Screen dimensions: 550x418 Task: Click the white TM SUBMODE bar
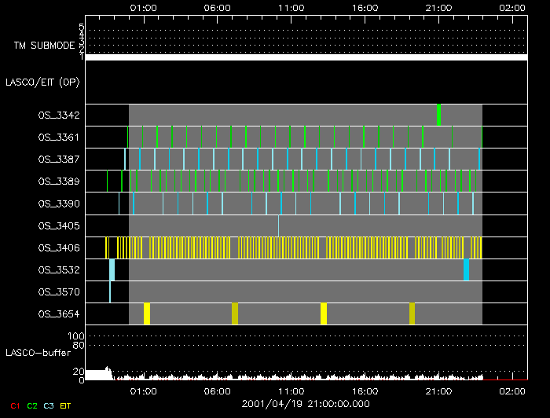click(306, 57)
